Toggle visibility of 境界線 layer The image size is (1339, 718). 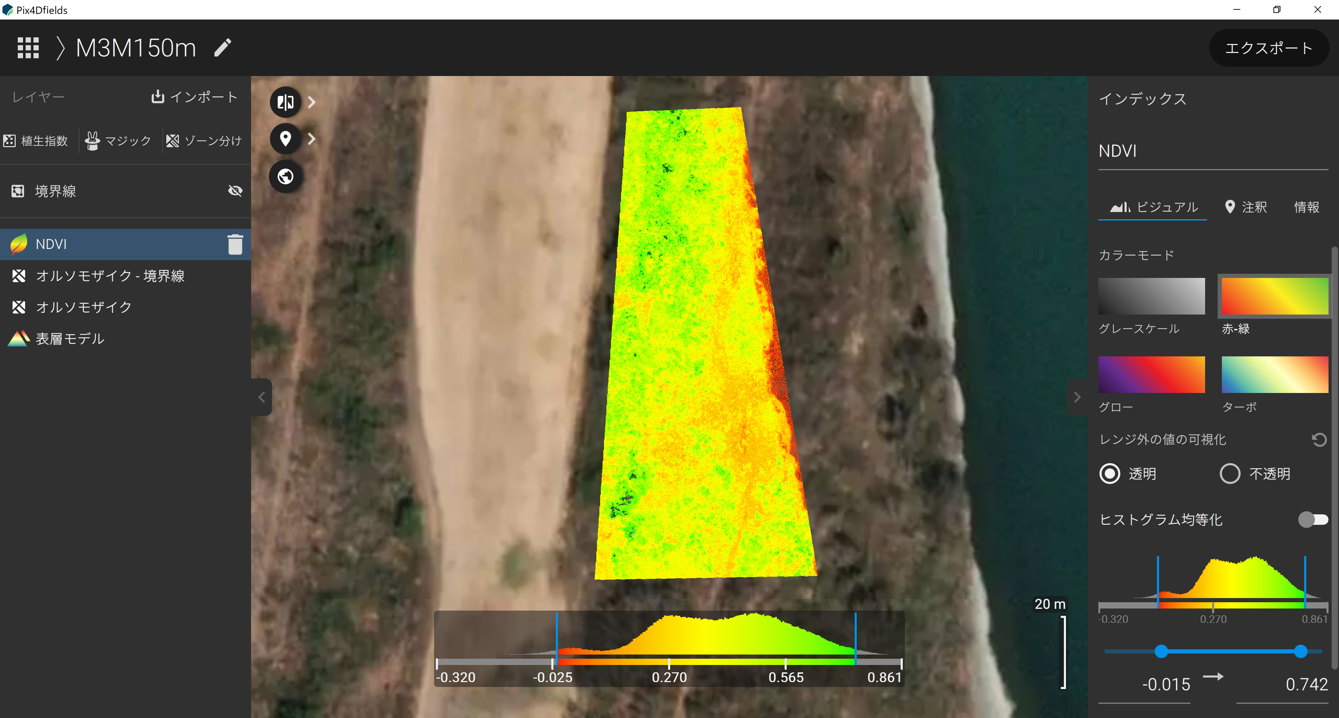[235, 191]
